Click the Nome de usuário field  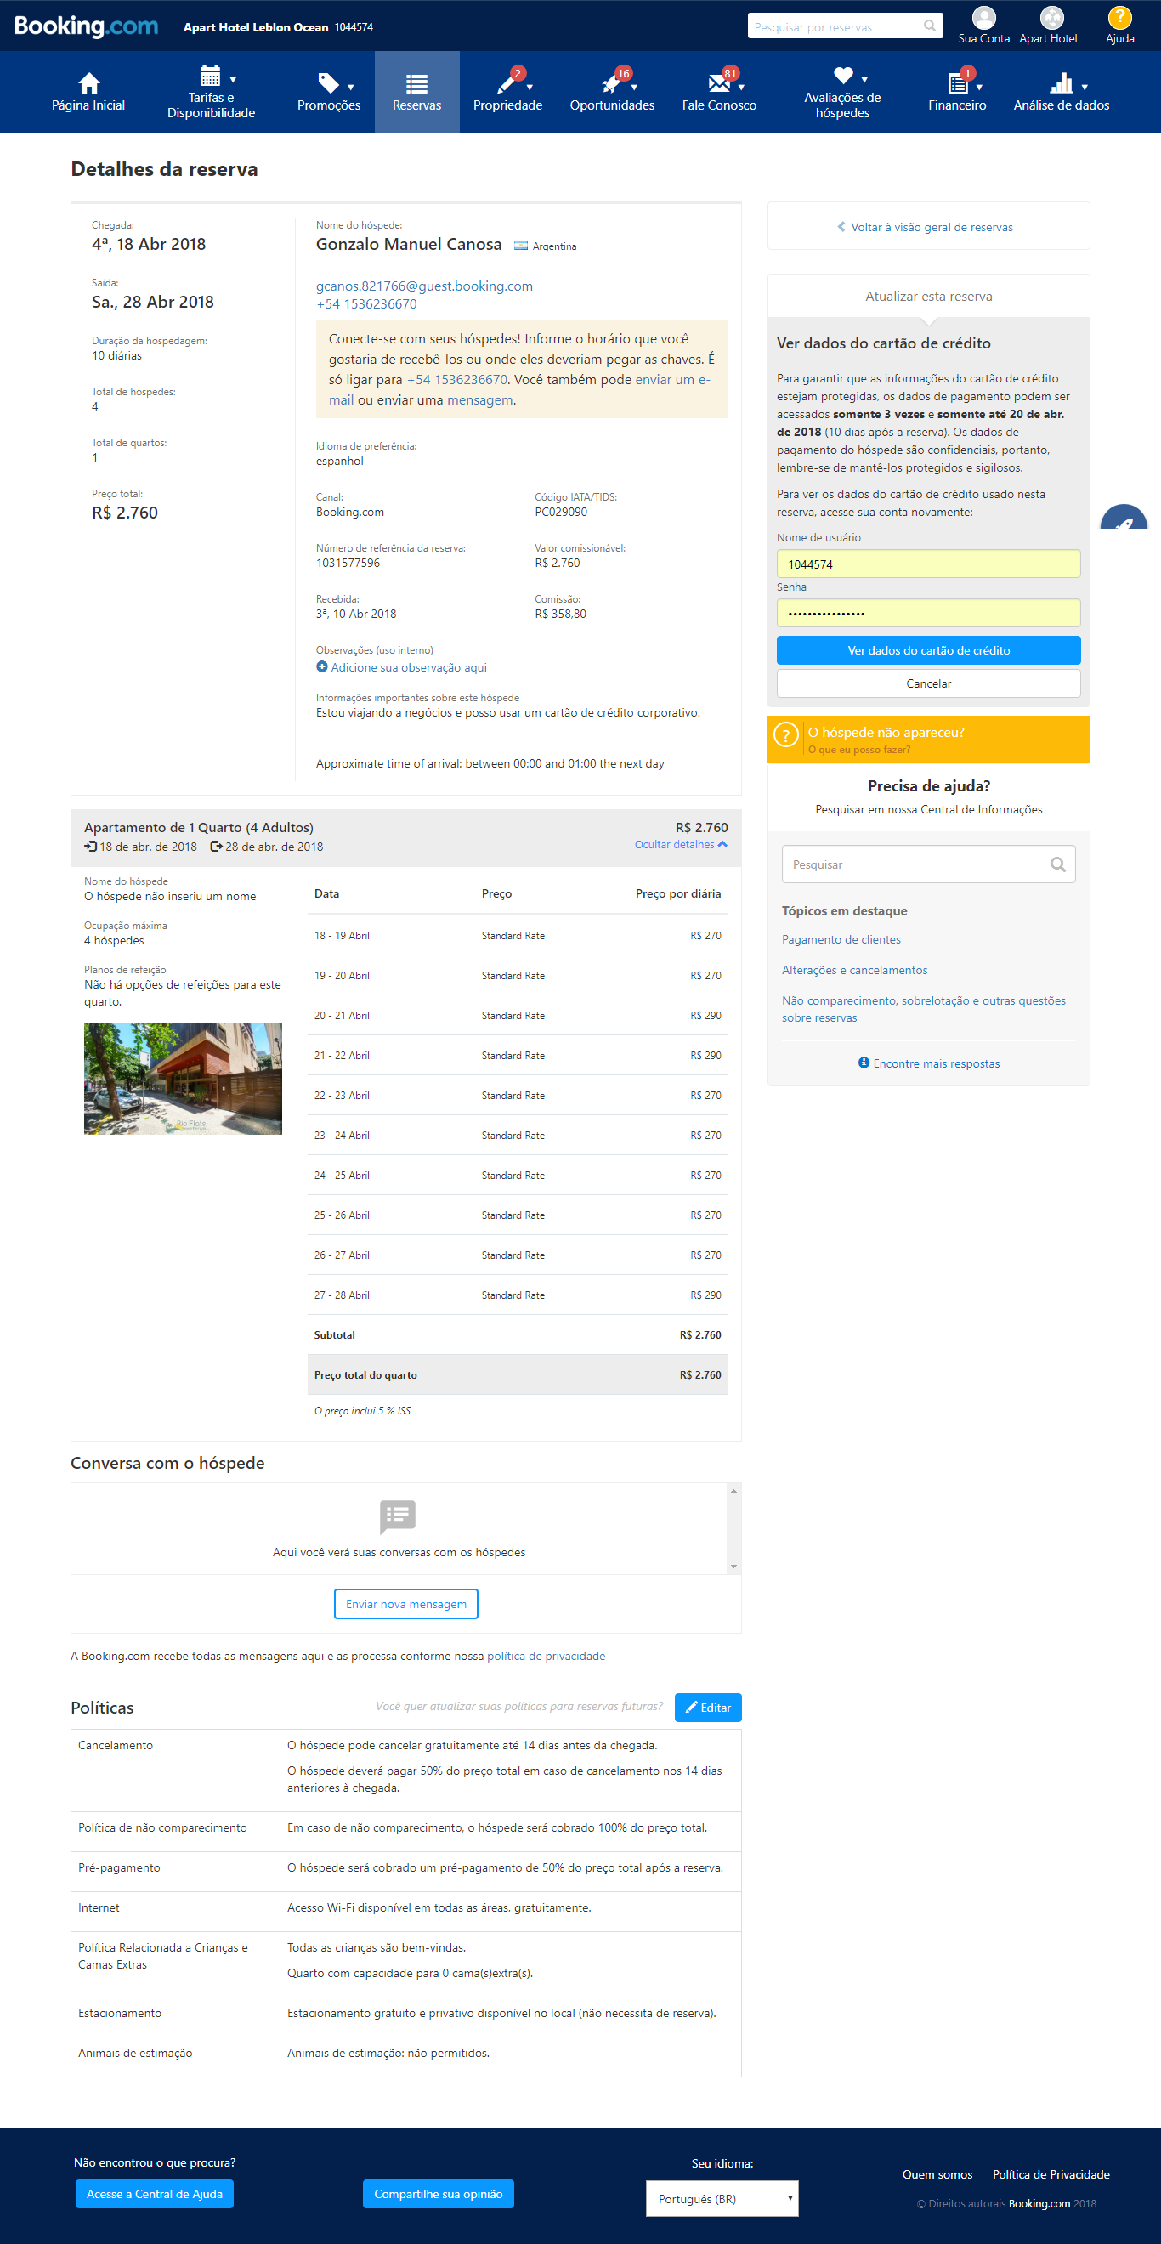pos(928,564)
